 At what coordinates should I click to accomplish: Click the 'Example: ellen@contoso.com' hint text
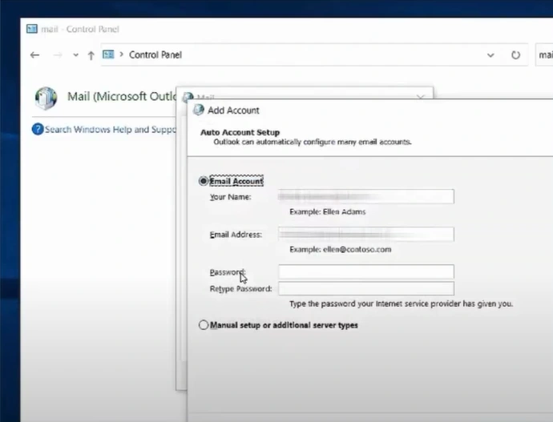(x=341, y=249)
